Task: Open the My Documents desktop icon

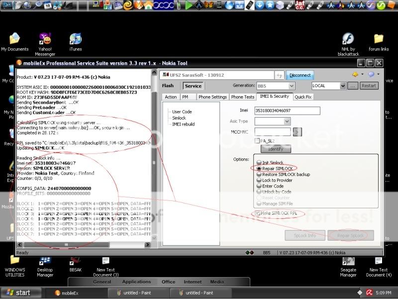Action: pos(15,42)
